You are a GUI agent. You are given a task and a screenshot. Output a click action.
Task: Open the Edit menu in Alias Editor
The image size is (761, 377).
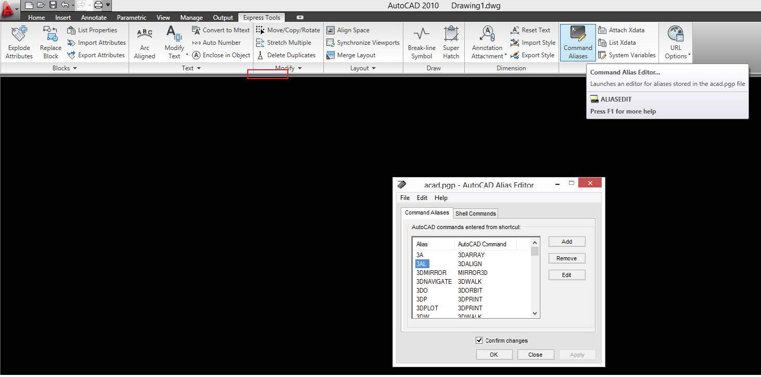pyautogui.click(x=422, y=198)
